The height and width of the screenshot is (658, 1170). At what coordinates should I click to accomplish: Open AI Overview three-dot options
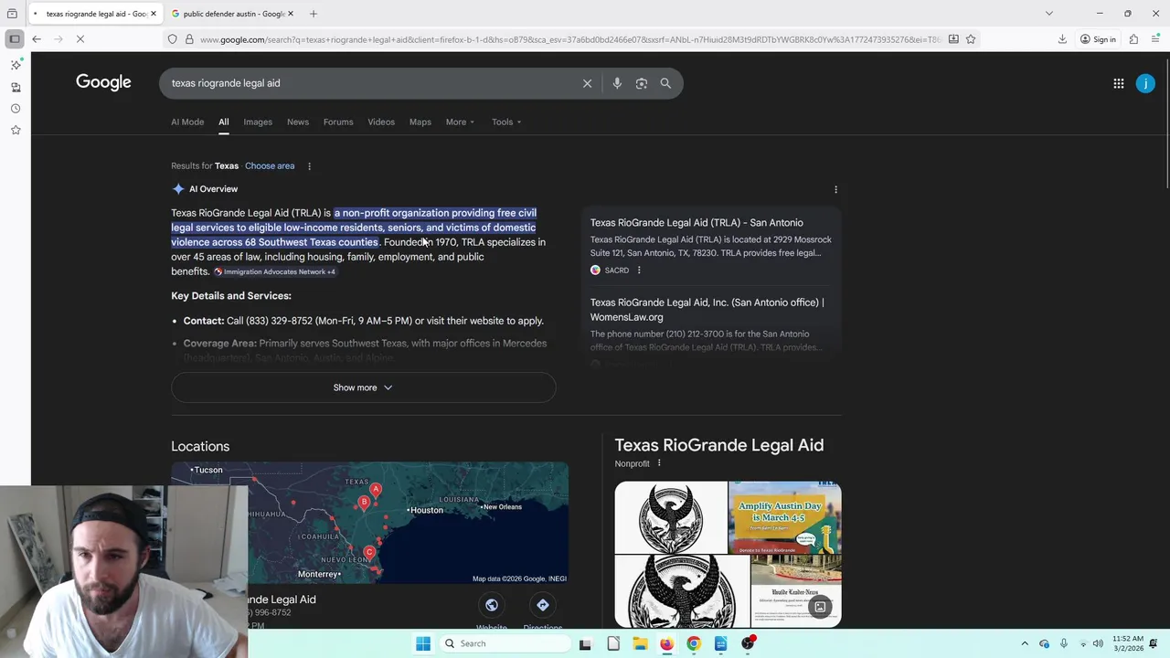835,189
